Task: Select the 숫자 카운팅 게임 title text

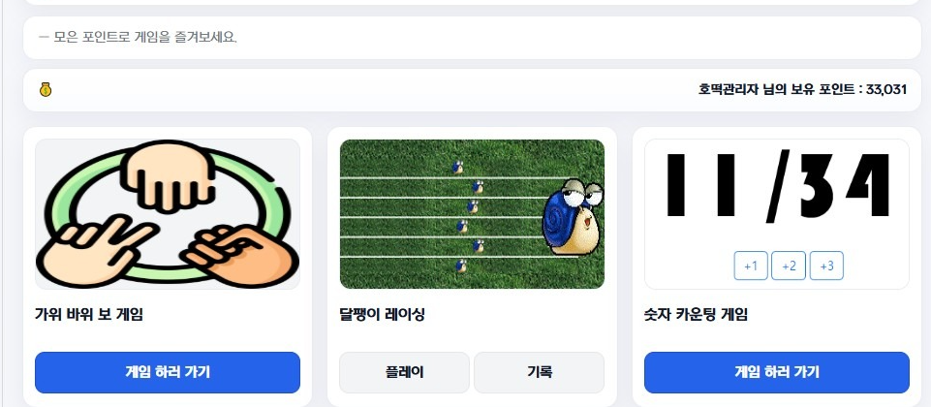Action: 696,315
